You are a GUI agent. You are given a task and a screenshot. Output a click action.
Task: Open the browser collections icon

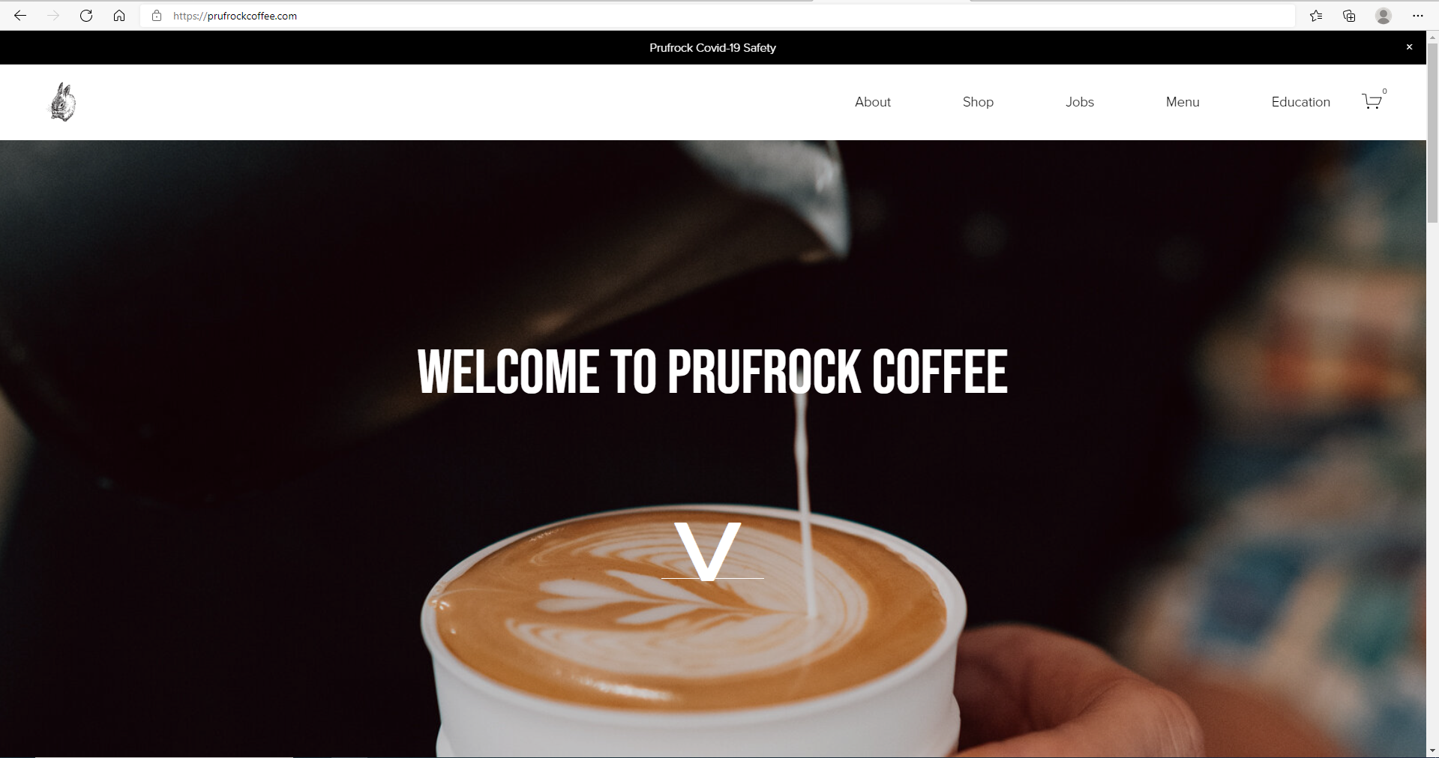1349,16
